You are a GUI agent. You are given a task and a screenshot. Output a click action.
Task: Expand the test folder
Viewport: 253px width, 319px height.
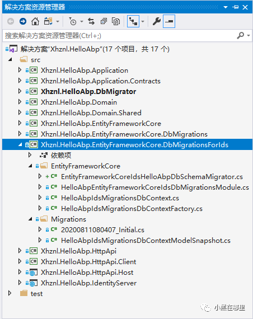(x=10, y=293)
